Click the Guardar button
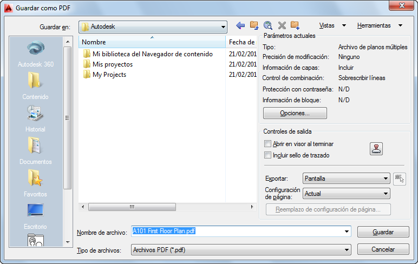Screen dimensions: 418x264 tap(383, 232)
